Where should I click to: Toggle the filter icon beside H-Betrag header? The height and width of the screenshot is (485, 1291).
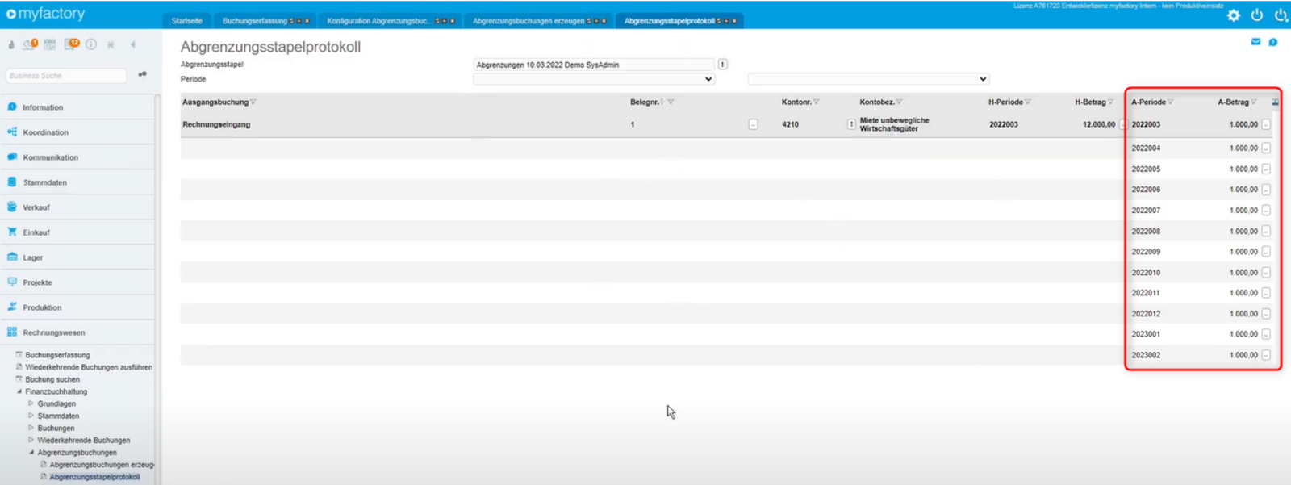(1110, 102)
